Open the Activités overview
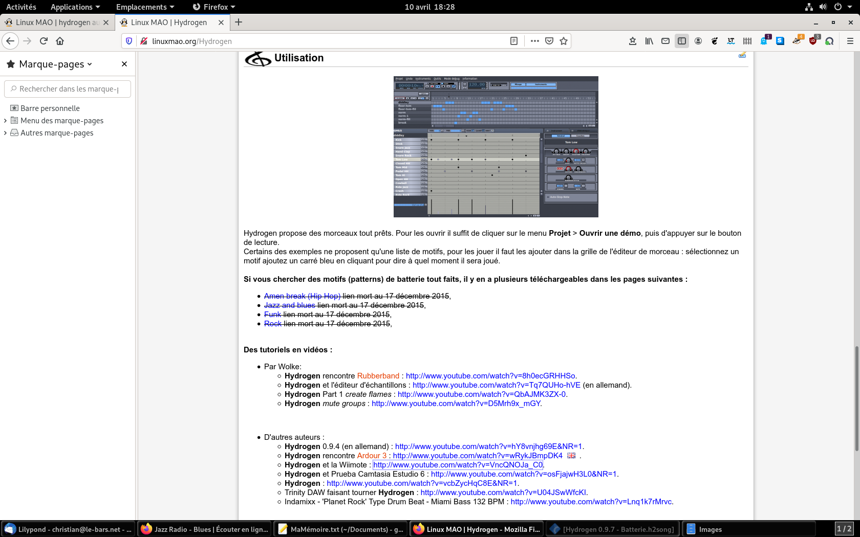 point(21,7)
